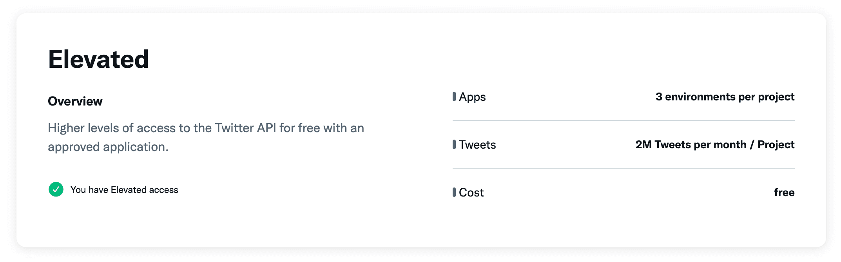Click "2M Tweets per month / Project" value

715,145
